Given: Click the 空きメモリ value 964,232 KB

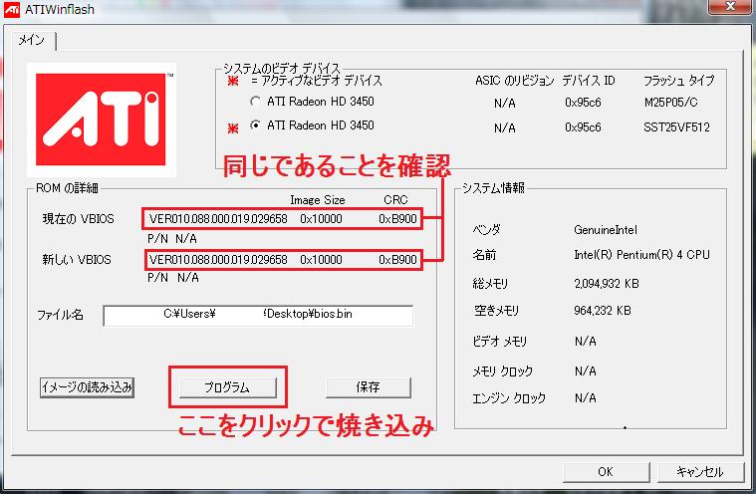Looking at the screenshot, I should tap(603, 311).
